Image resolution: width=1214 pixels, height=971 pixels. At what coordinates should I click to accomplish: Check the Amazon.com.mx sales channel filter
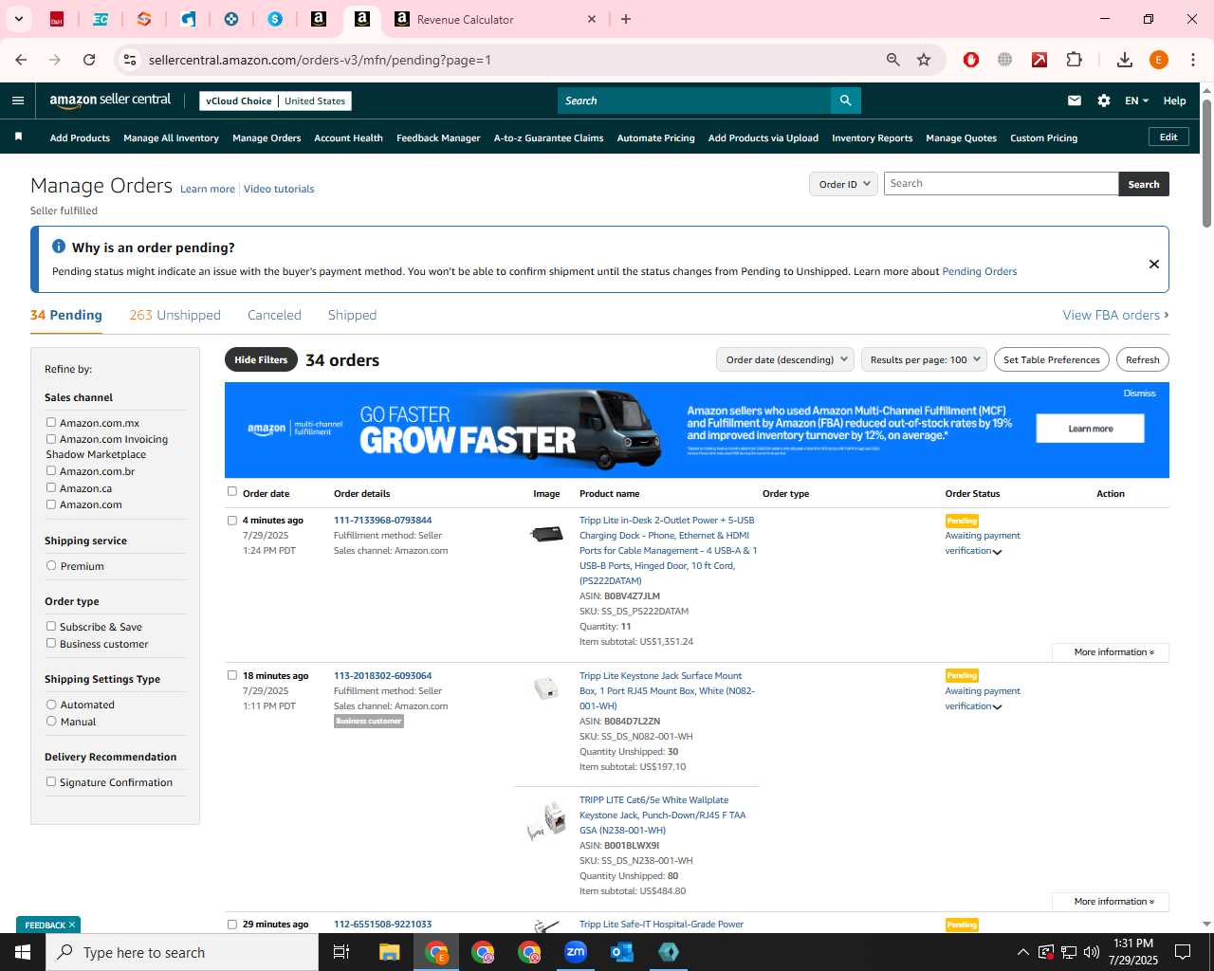click(51, 422)
